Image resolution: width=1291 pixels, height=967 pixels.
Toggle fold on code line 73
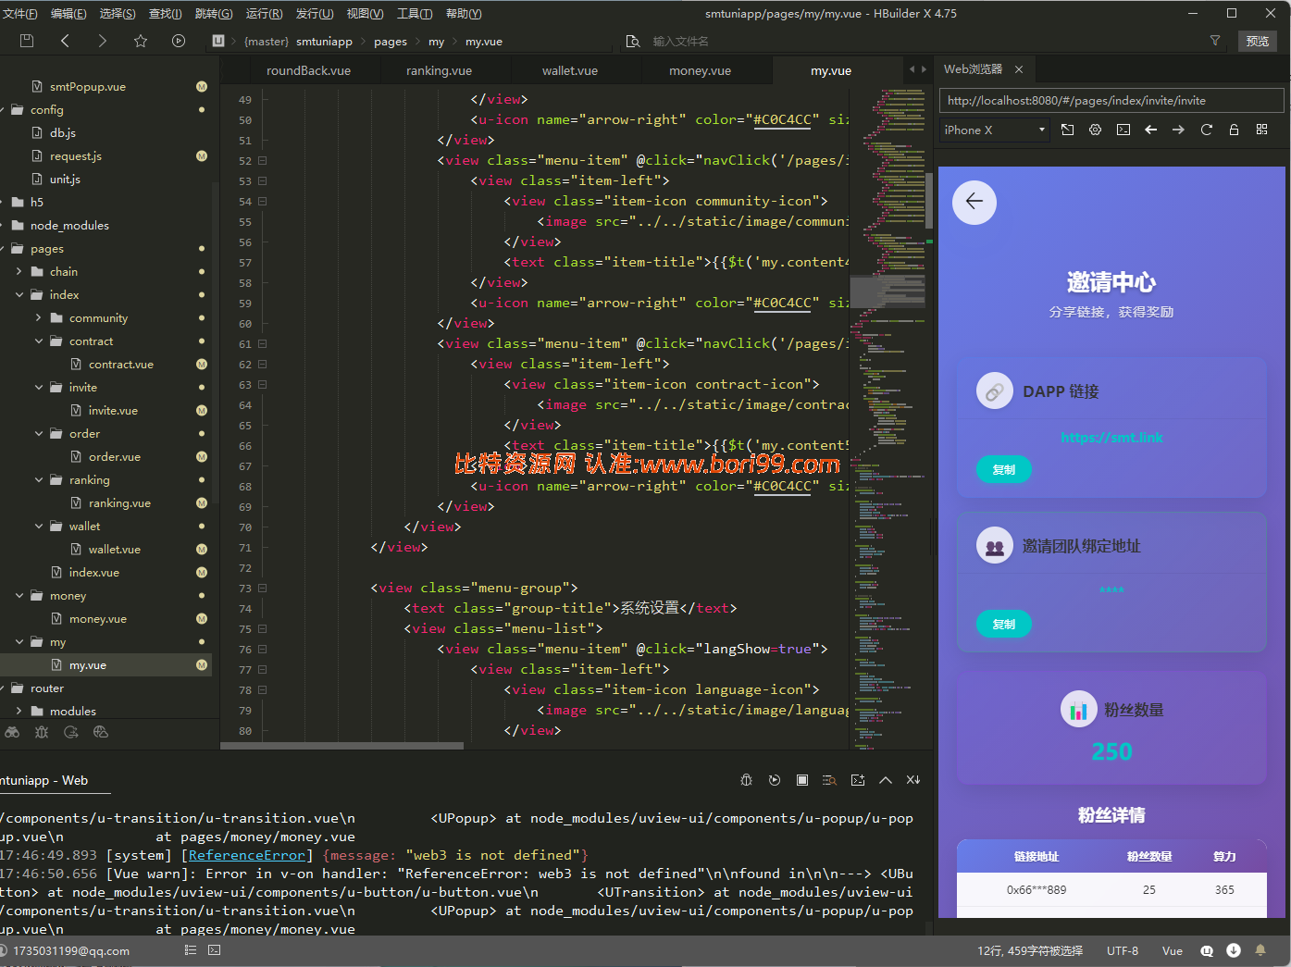click(x=263, y=588)
